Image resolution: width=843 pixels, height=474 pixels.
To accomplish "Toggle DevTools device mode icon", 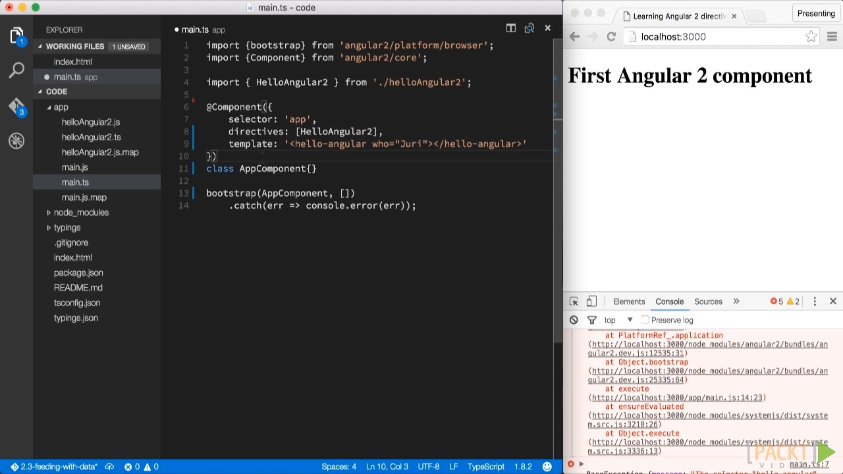I will [591, 302].
